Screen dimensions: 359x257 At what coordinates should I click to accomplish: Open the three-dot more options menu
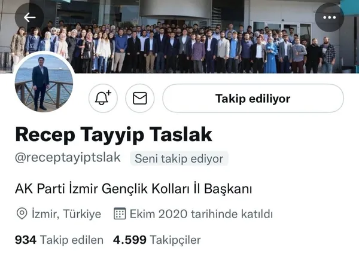[x=329, y=17]
